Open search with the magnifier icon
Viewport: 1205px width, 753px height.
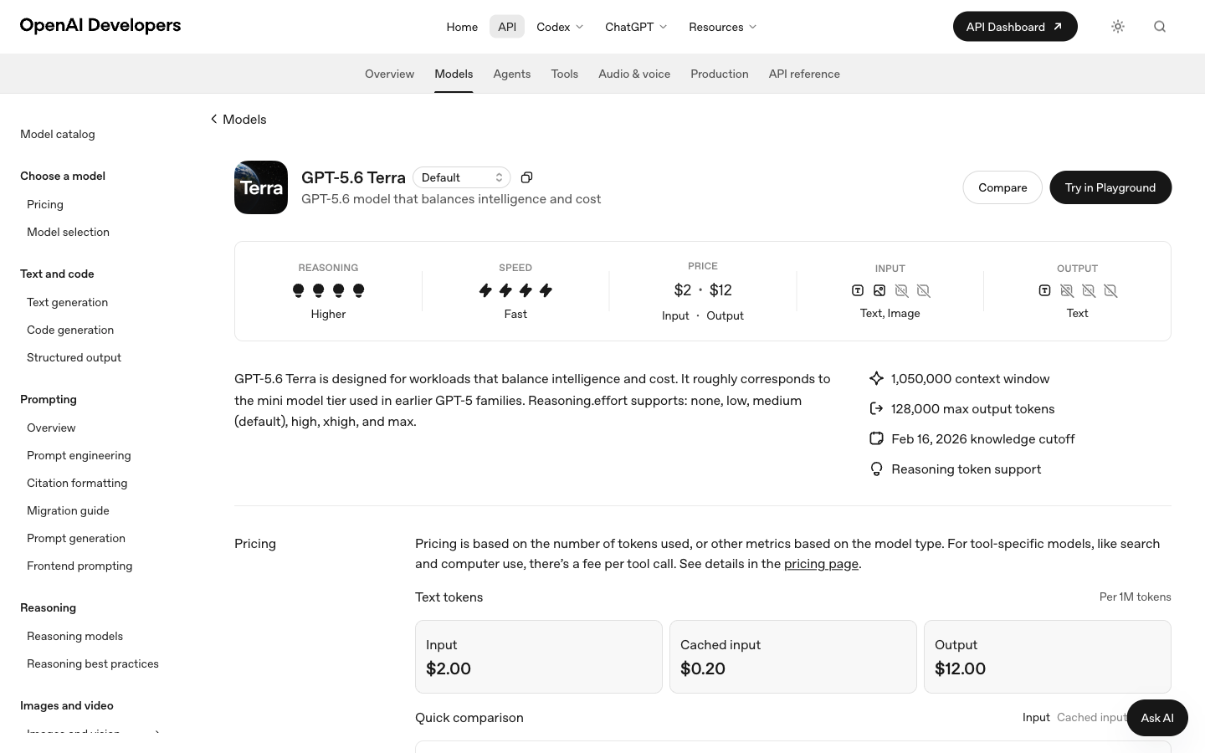(x=1160, y=27)
